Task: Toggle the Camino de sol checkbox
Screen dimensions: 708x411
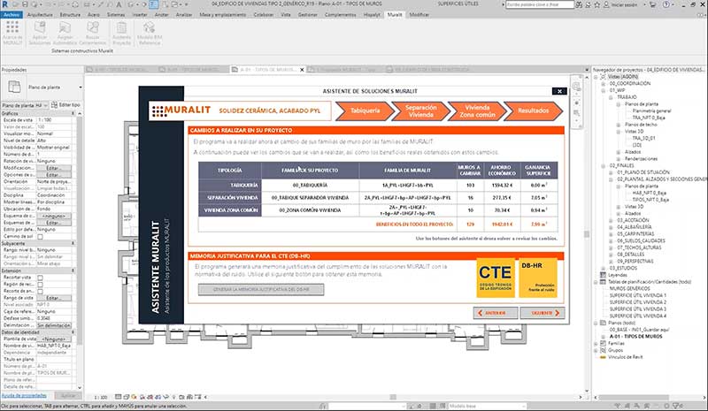Action: click(40, 236)
